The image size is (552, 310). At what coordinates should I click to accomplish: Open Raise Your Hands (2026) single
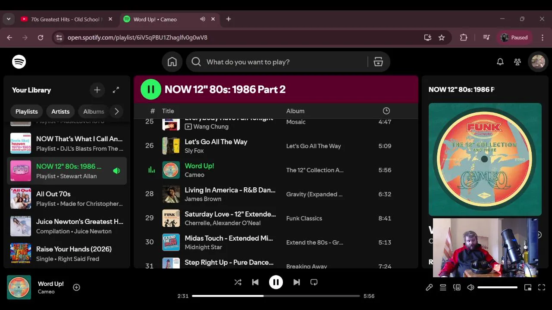coord(67,254)
